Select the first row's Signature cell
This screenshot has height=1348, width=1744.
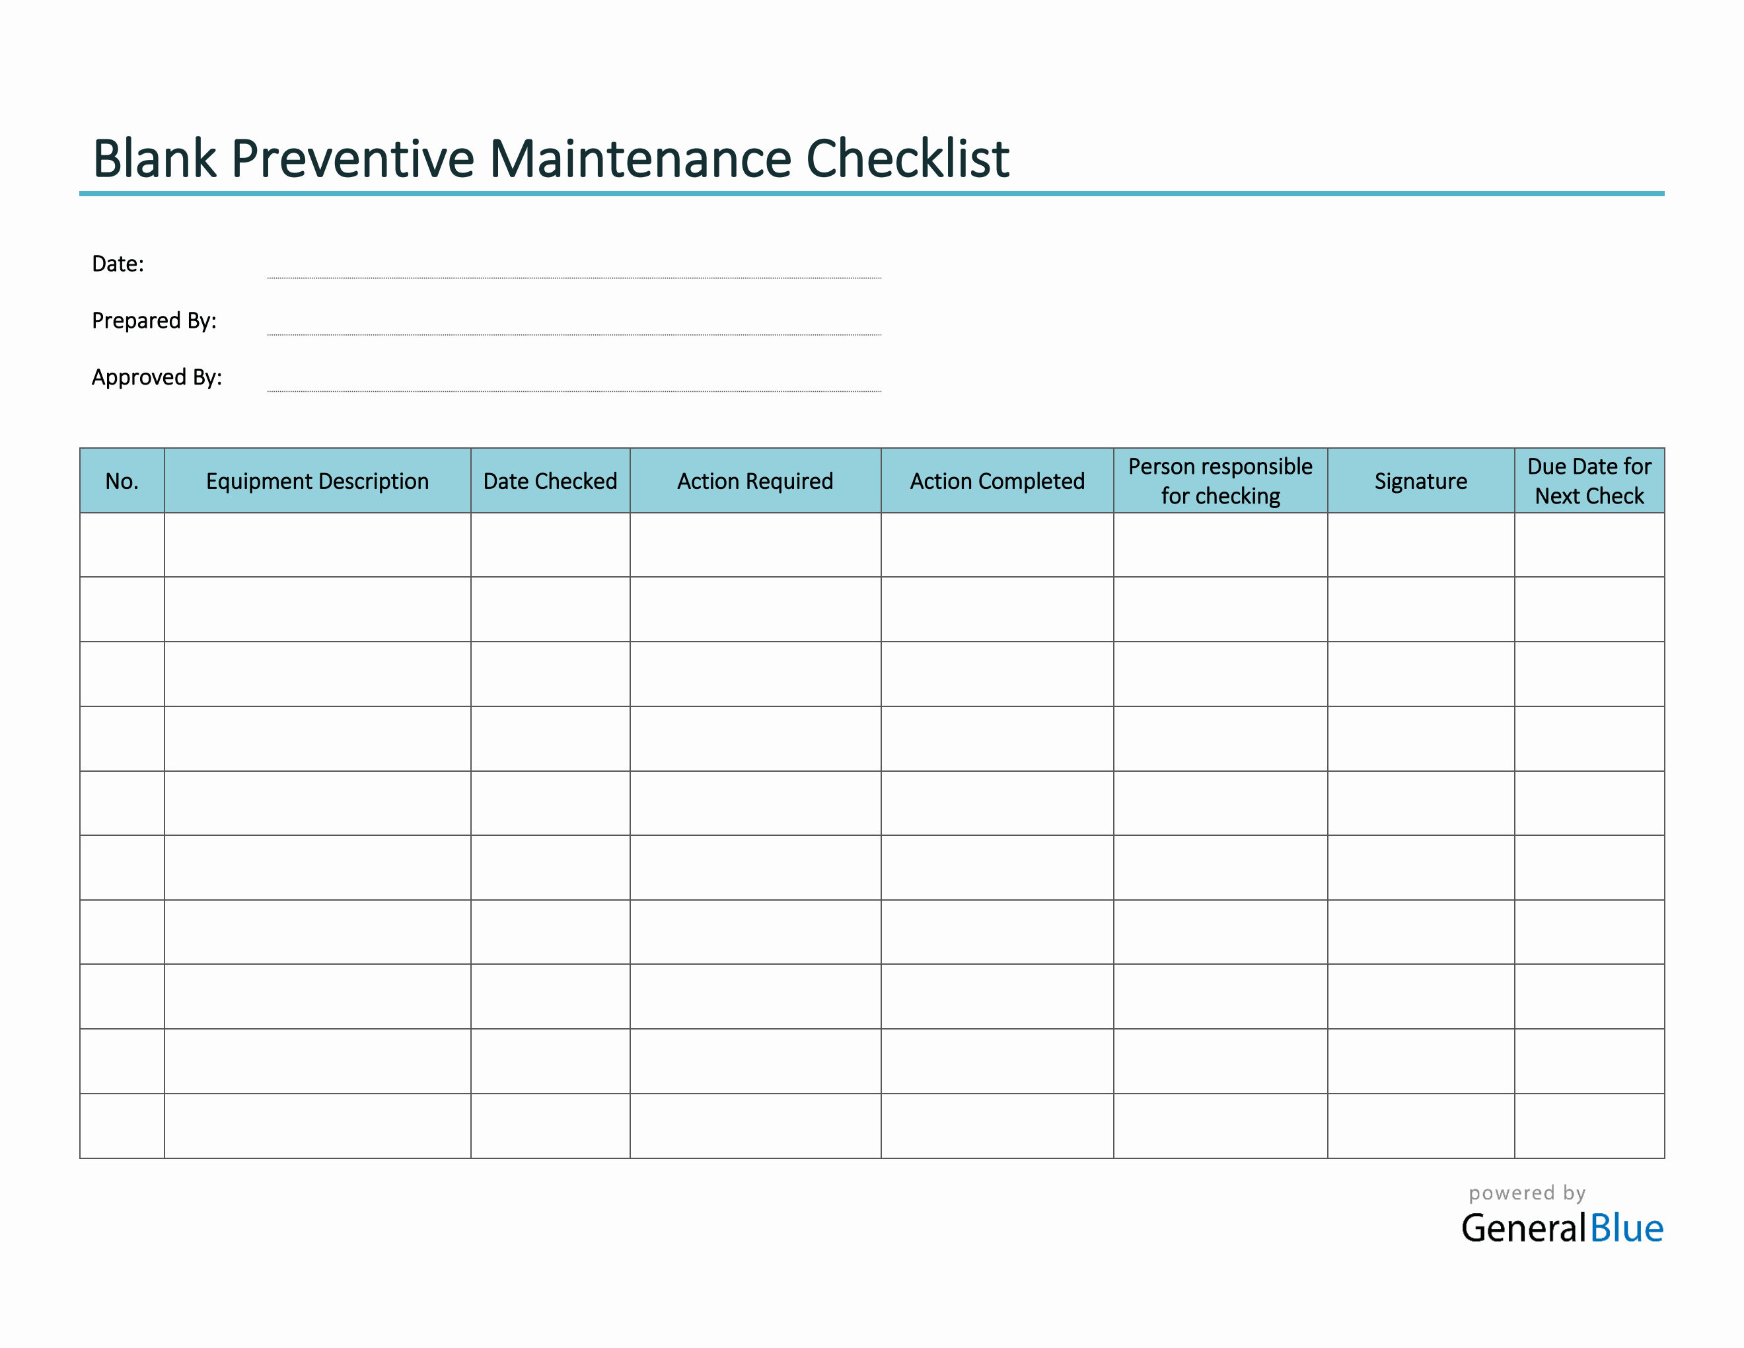point(1420,544)
